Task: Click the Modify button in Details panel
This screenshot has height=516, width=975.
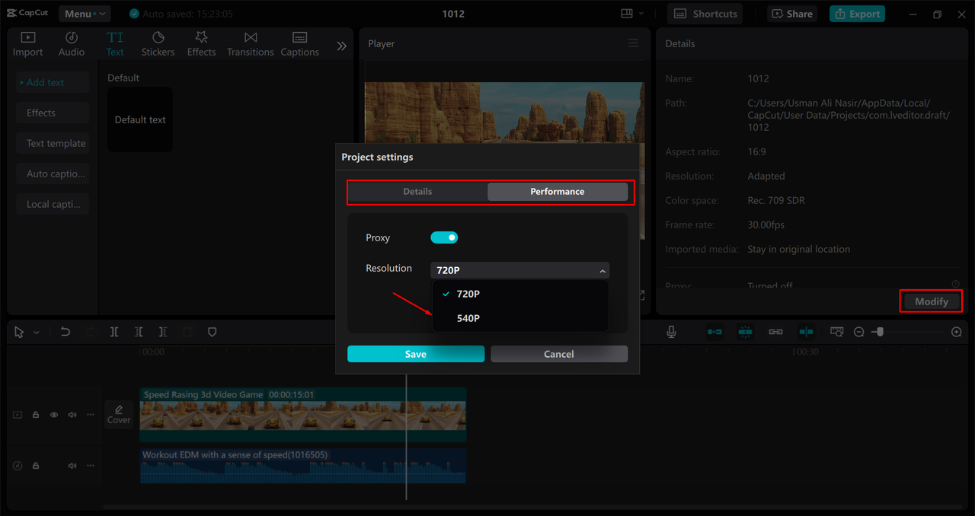Action: click(x=931, y=301)
